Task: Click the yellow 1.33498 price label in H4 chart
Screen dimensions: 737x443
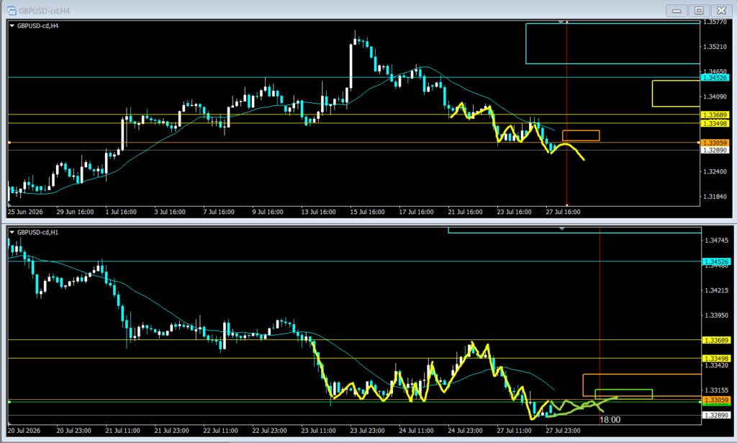Action: coord(715,123)
